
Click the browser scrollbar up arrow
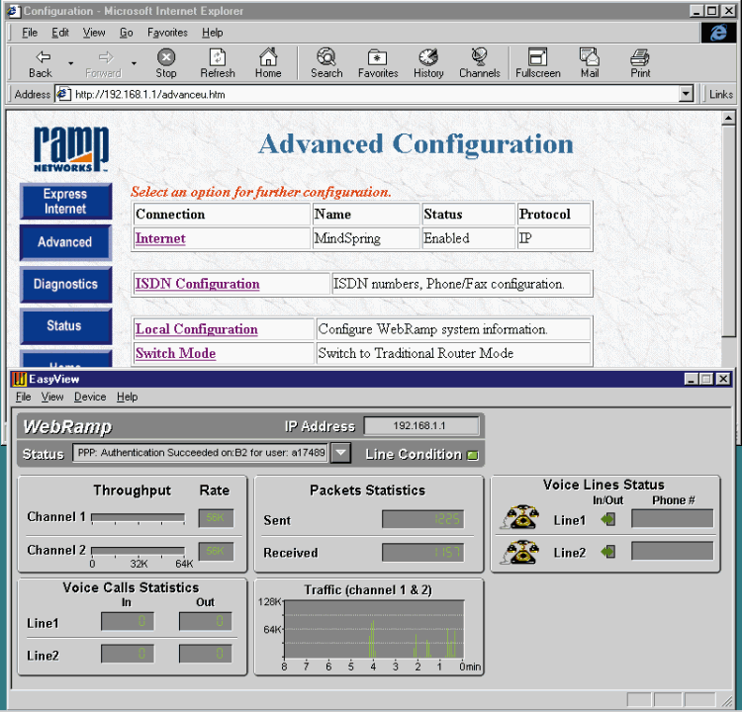click(x=728, y=118)
